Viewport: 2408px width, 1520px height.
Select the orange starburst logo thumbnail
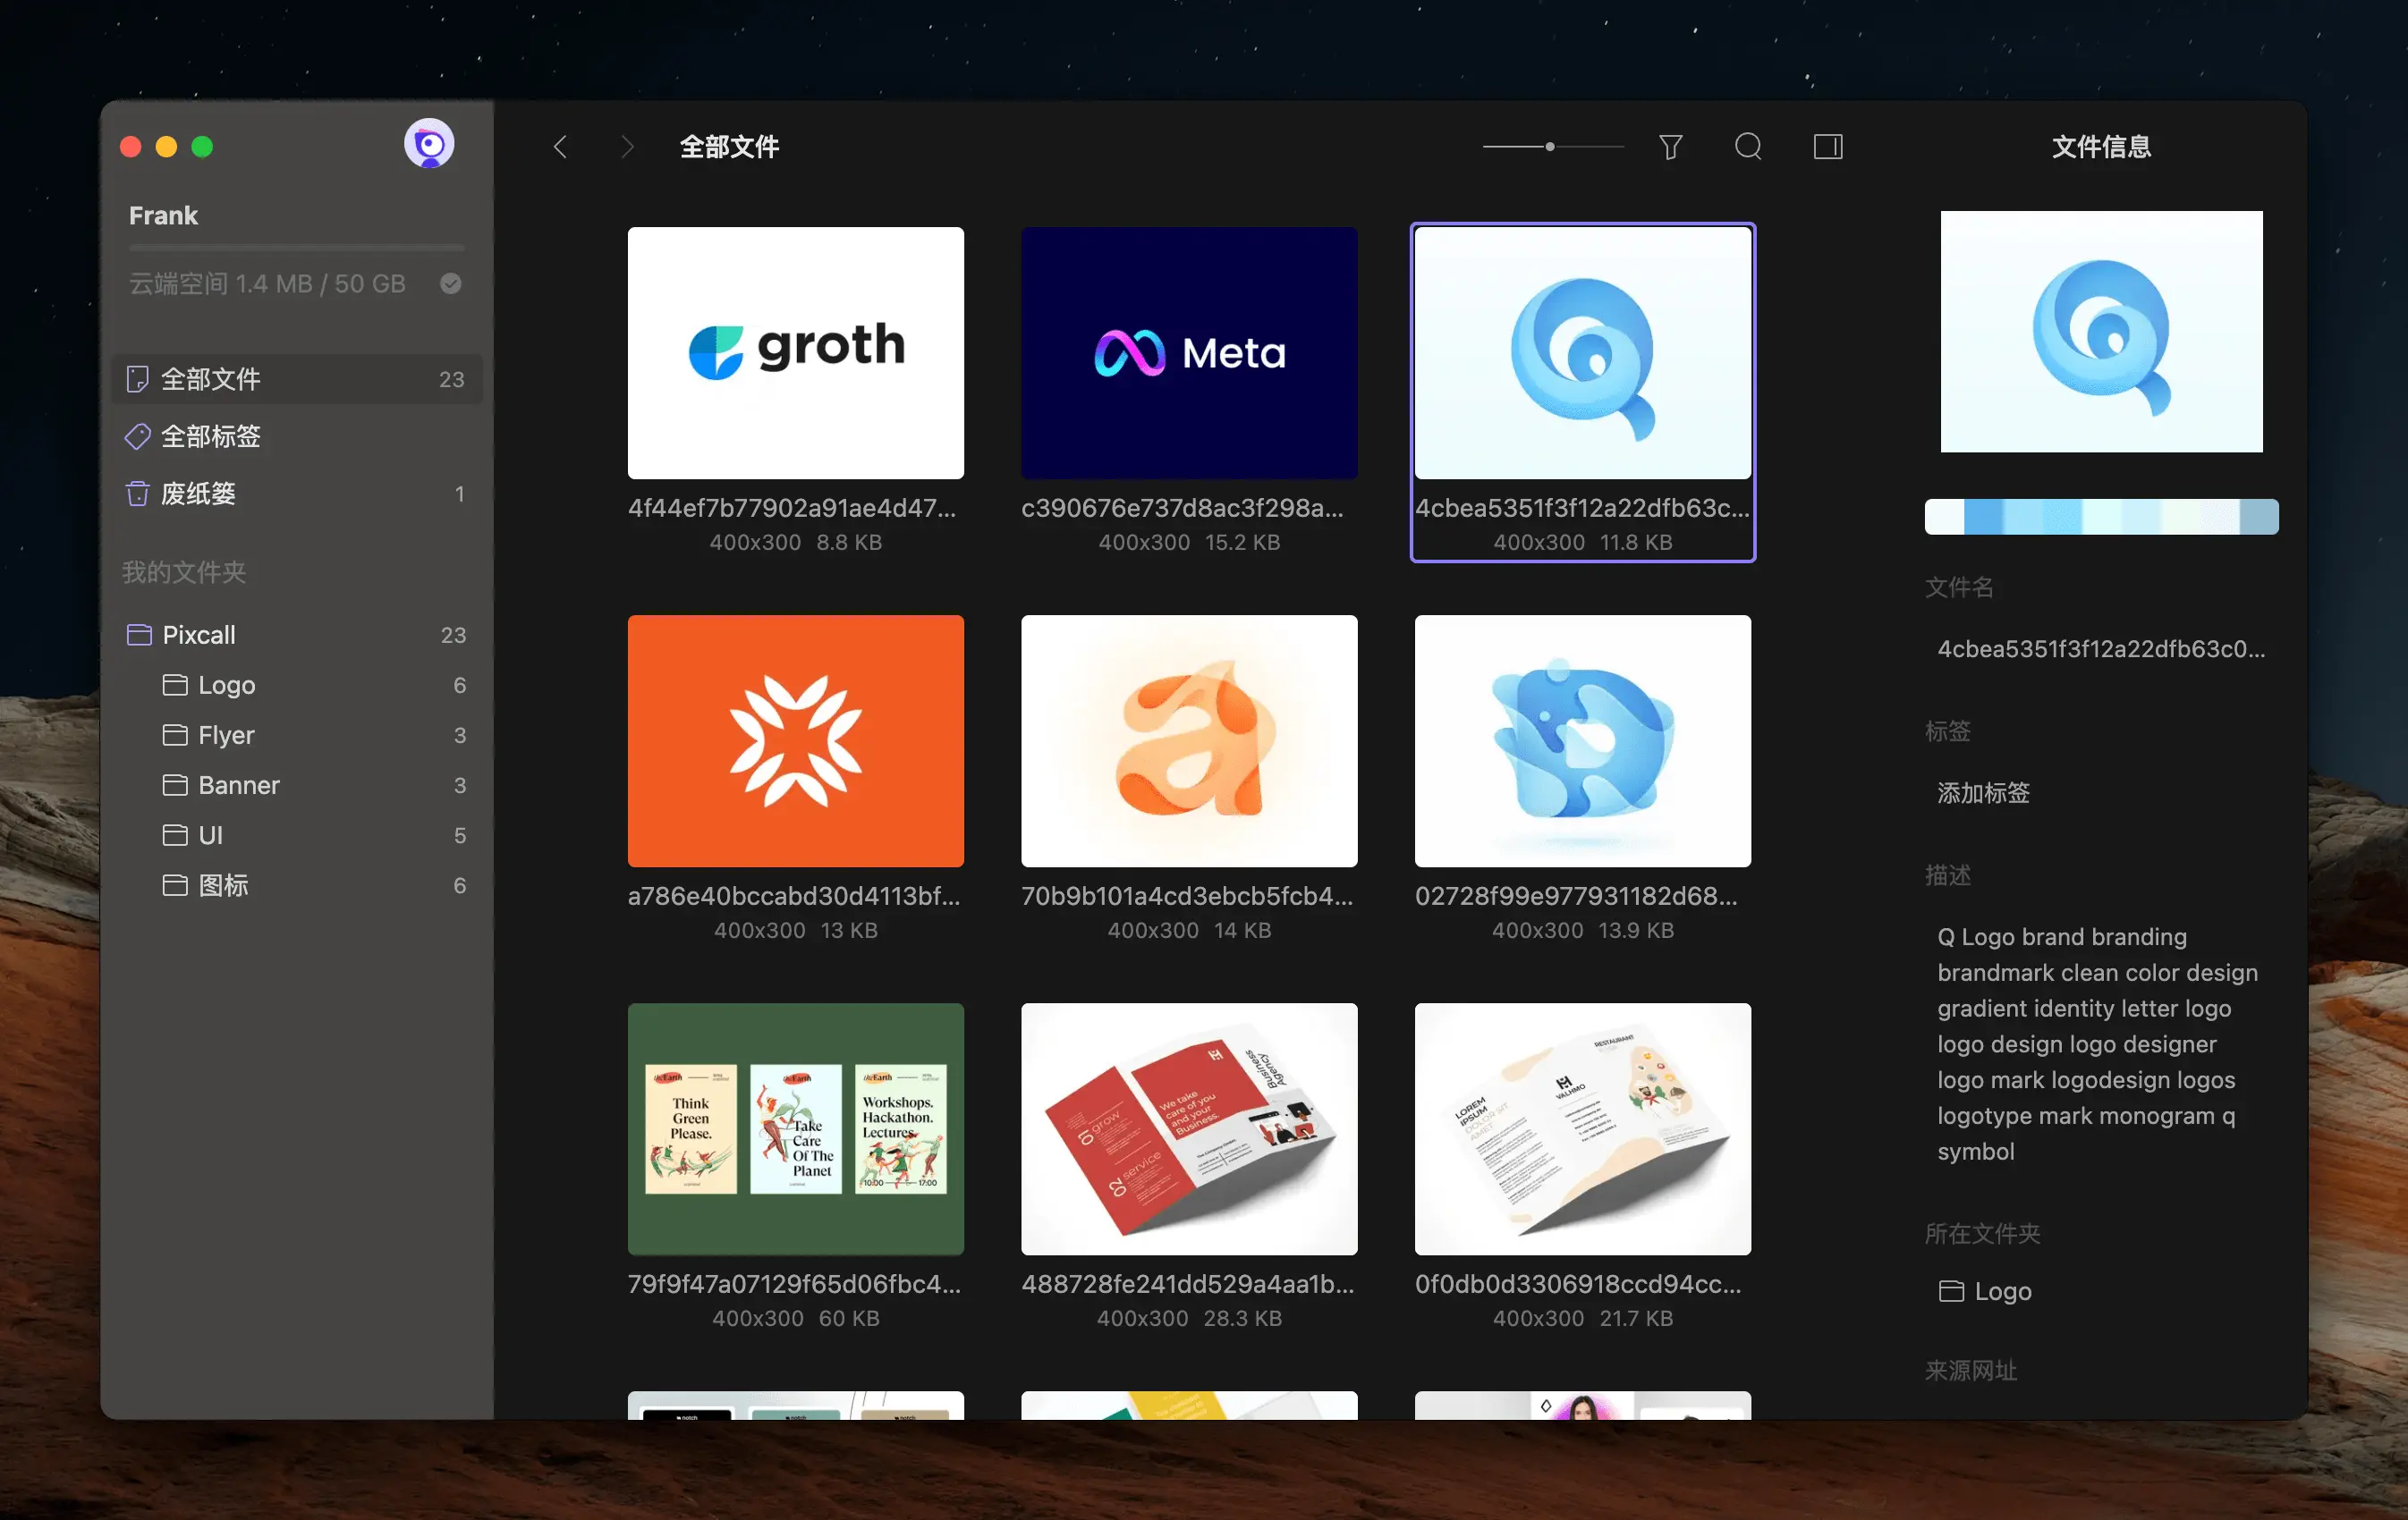(796, 740)
